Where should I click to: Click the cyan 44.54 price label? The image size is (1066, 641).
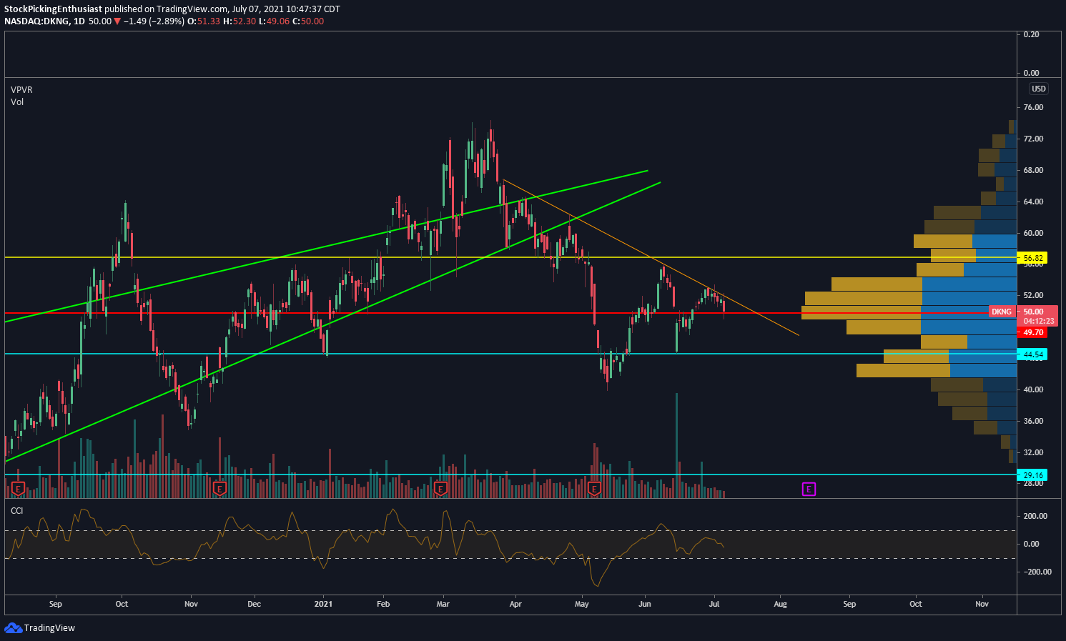pyautogui.click(x=1034, y=354)
